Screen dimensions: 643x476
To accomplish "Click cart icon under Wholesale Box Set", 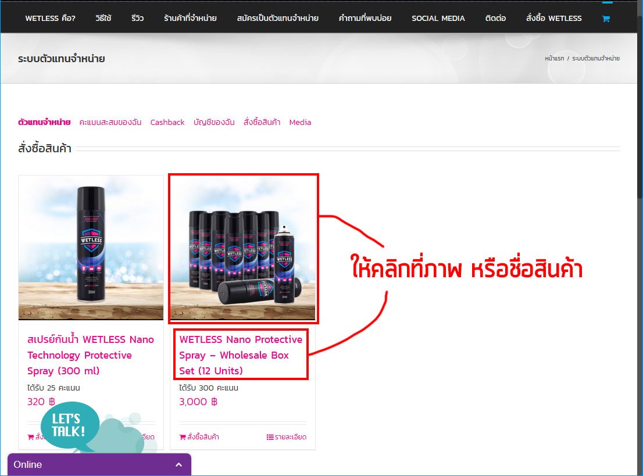I will tap(183, 437).
